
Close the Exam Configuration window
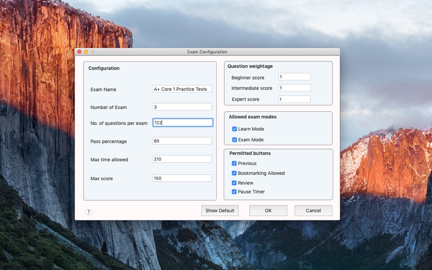click(79, 52)
